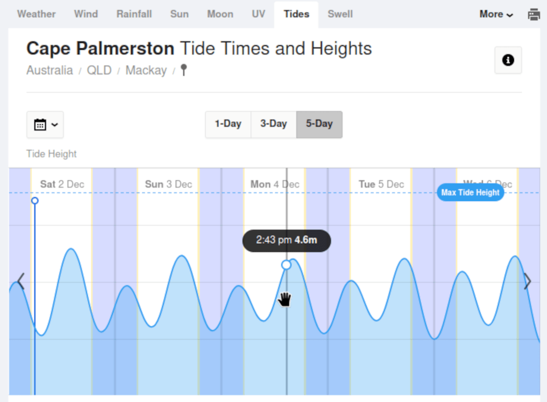Open the Moon tab
Image resolution: width=547 pixels, height=402 pixels.
pos(220,14)
